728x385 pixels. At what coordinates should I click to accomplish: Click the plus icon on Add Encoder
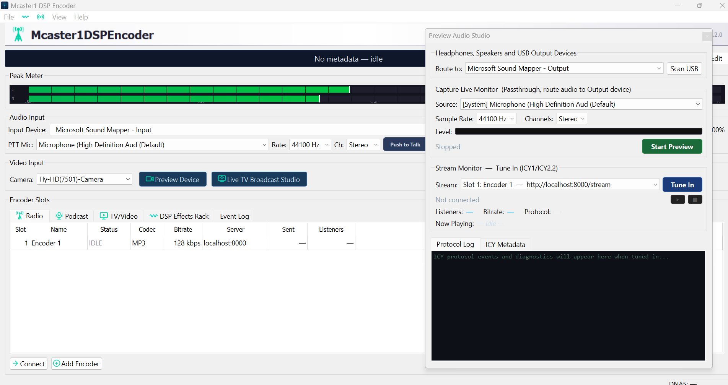pyautogui.click(x=56, y=364)
